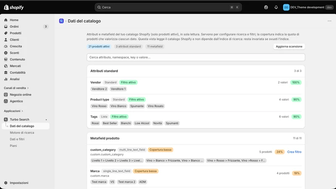Click the 11 metafield badge

click(155, 47)
